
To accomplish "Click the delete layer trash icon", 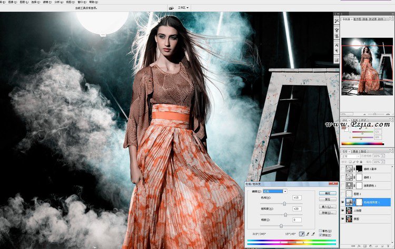I will (x=389, y=246).
